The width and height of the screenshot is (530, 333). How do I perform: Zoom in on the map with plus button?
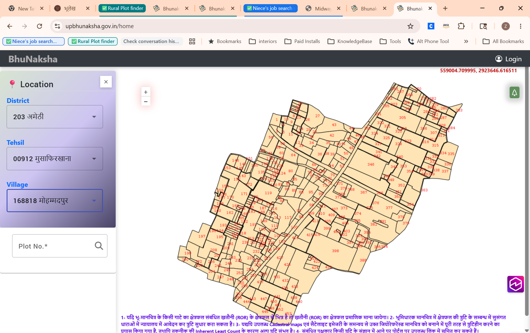coord(146,92)
